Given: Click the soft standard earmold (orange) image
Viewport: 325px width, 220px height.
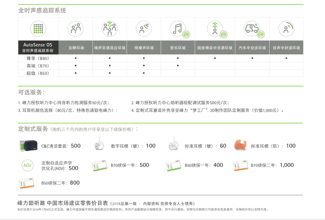Looking at the screenshot, I should tap(240, 145).
